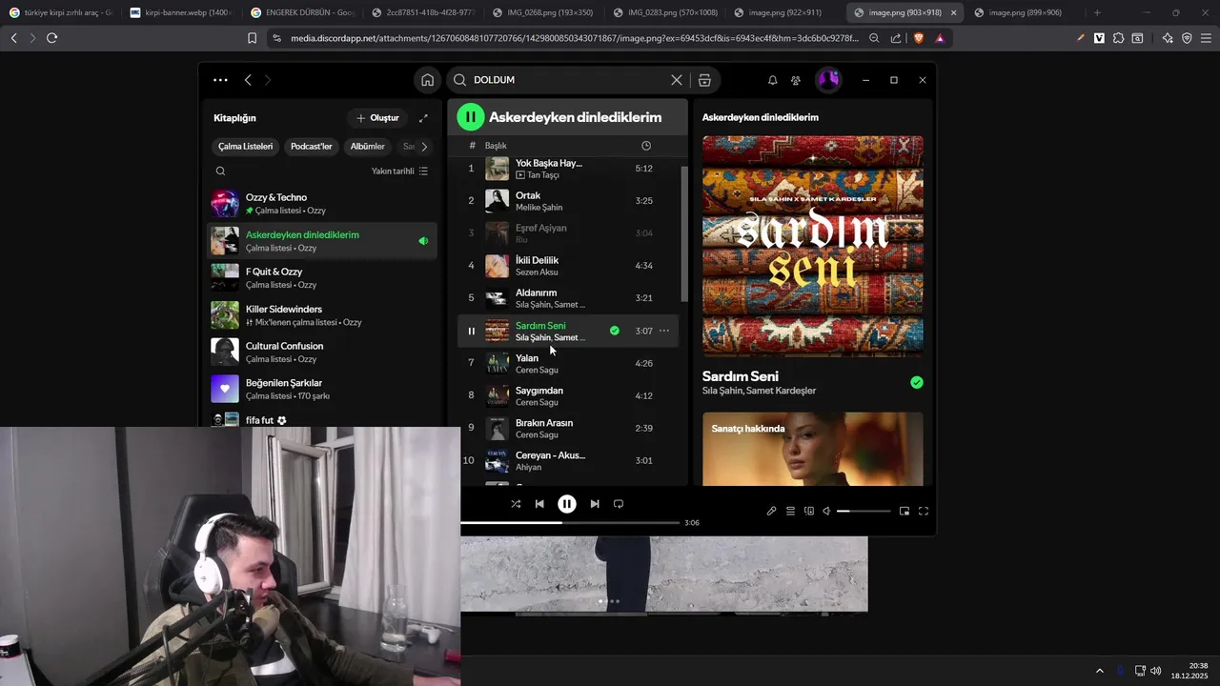Viewport: 1220px width, 686px height.
Task: Open lyrics microphone icon in player bar
Action: tap(772, 512)
